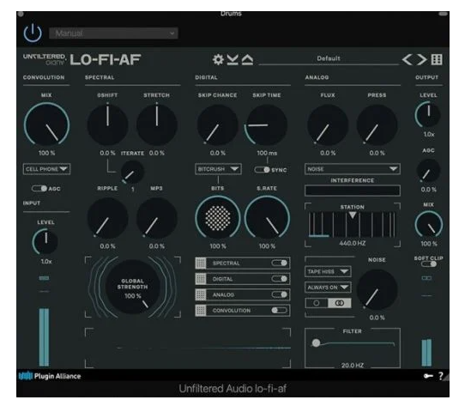
Task: Open the Always On dropdown
Action: click(328, 288)
